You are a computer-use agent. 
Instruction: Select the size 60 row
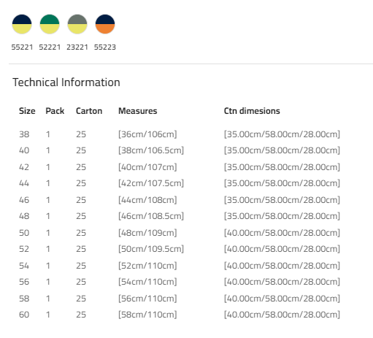point(180,315)
